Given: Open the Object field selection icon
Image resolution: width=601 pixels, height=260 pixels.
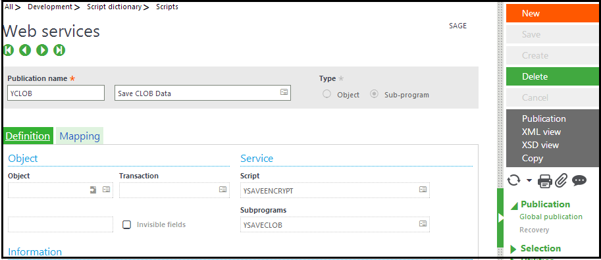Looking at the screenshot, I should (x=106, y=190).
